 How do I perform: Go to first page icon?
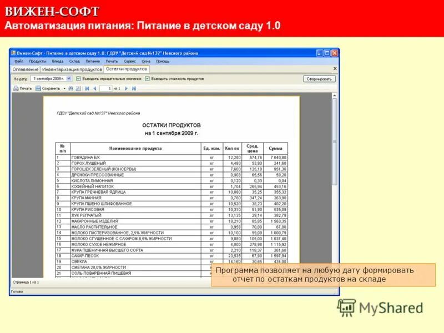[x=87, y=89]
